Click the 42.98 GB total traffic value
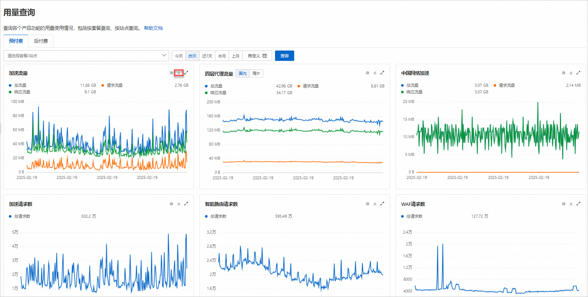Image resolution: width=588 pixels, height=297 pixels. [284, 86]
